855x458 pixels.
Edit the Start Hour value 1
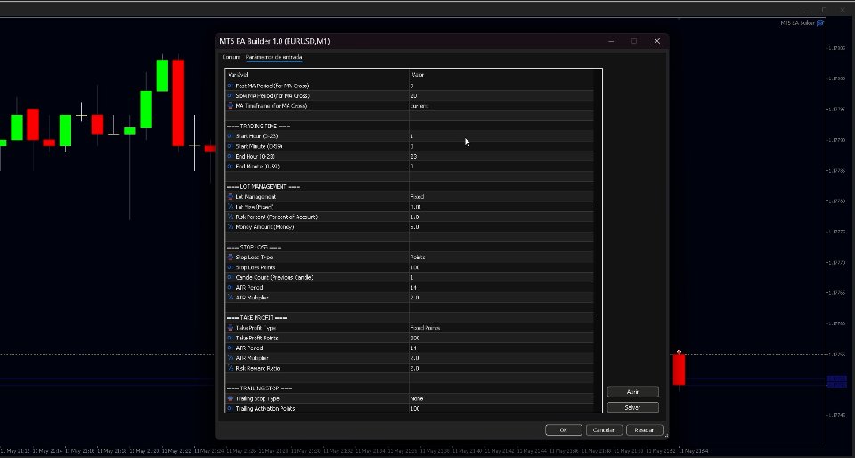click(x=501, y=136)
